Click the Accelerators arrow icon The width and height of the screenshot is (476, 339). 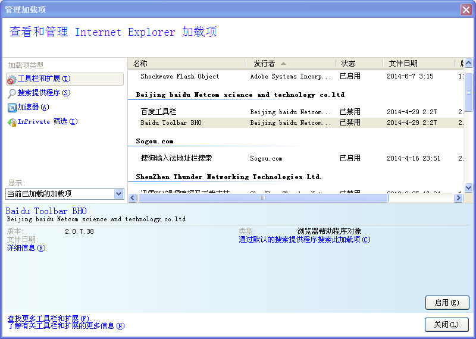point(11,108)
